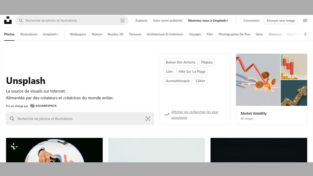Open the Connexion login link
This screenshot has width=313, height=176.
point(251,21)
